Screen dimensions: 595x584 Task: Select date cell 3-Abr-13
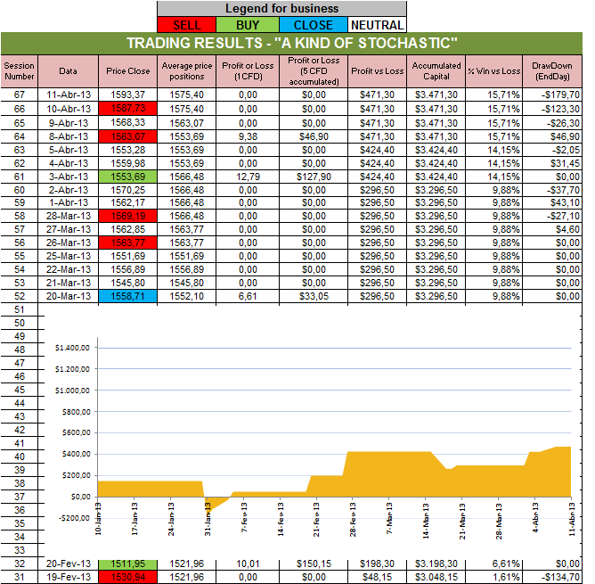point(69,177)
